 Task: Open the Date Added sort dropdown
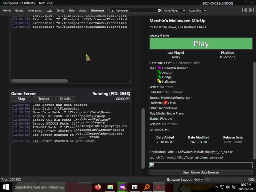click(x=174, y=10)
